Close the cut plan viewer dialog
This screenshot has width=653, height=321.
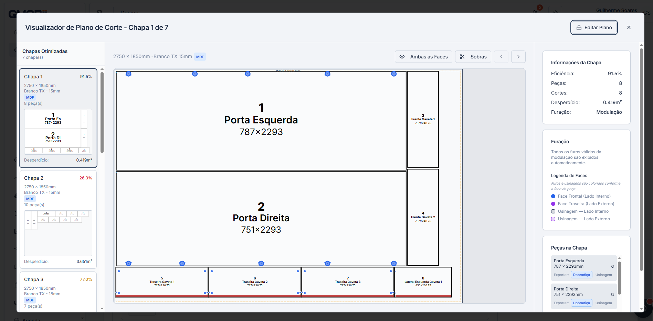[629, 27]
